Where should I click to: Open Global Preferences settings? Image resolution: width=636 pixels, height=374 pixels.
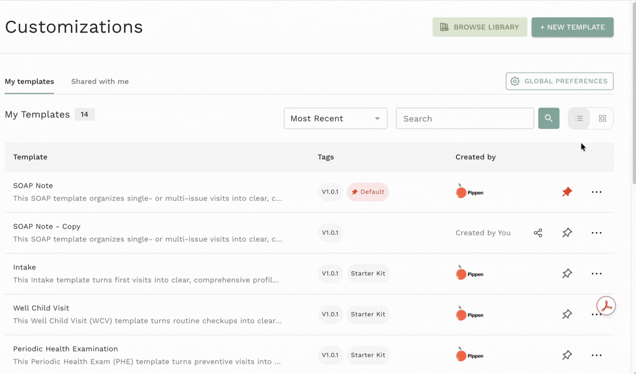click(559, 81)
